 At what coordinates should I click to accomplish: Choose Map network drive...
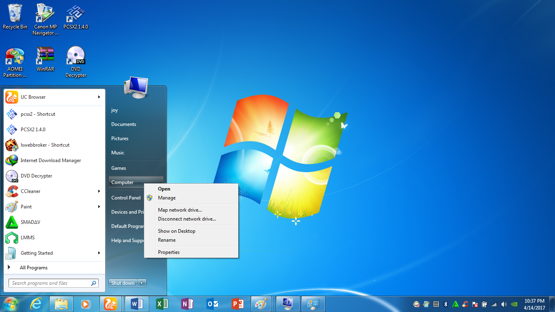[191, 210]
